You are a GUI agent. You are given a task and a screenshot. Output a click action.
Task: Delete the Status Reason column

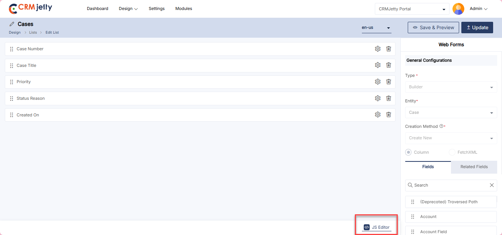389,98
